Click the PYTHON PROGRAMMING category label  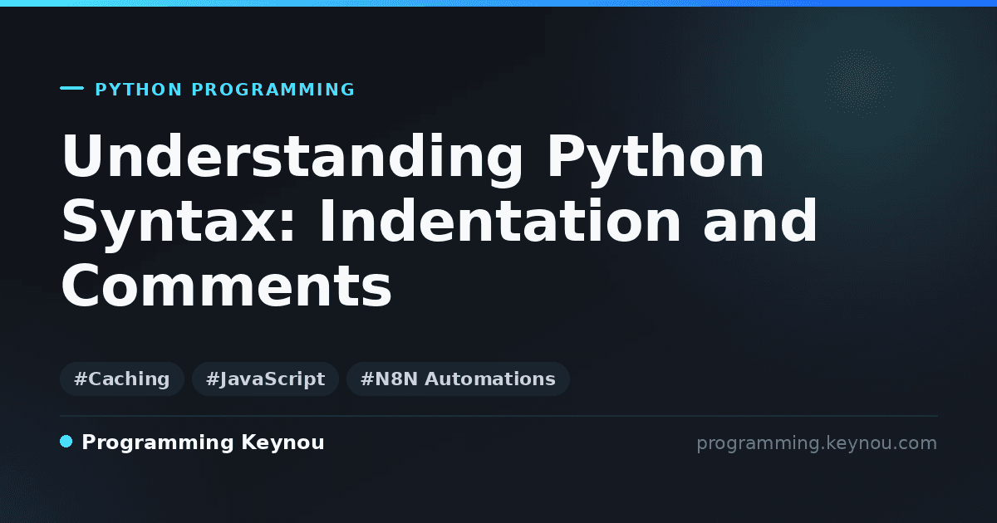pos(225,90)
